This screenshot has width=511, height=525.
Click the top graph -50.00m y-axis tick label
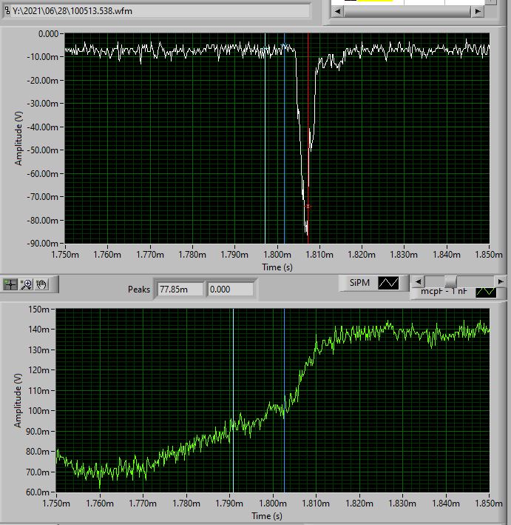pos(42,150)
